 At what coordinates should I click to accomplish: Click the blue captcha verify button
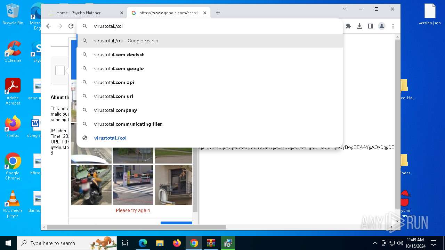click(176, 223)
